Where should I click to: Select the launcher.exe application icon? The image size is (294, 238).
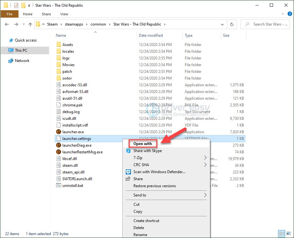tap(59, 132)
